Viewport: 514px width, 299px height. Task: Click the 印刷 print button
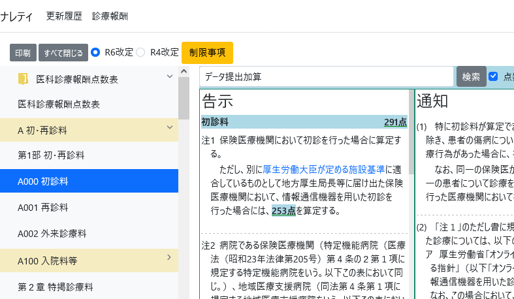coord(23,53)
